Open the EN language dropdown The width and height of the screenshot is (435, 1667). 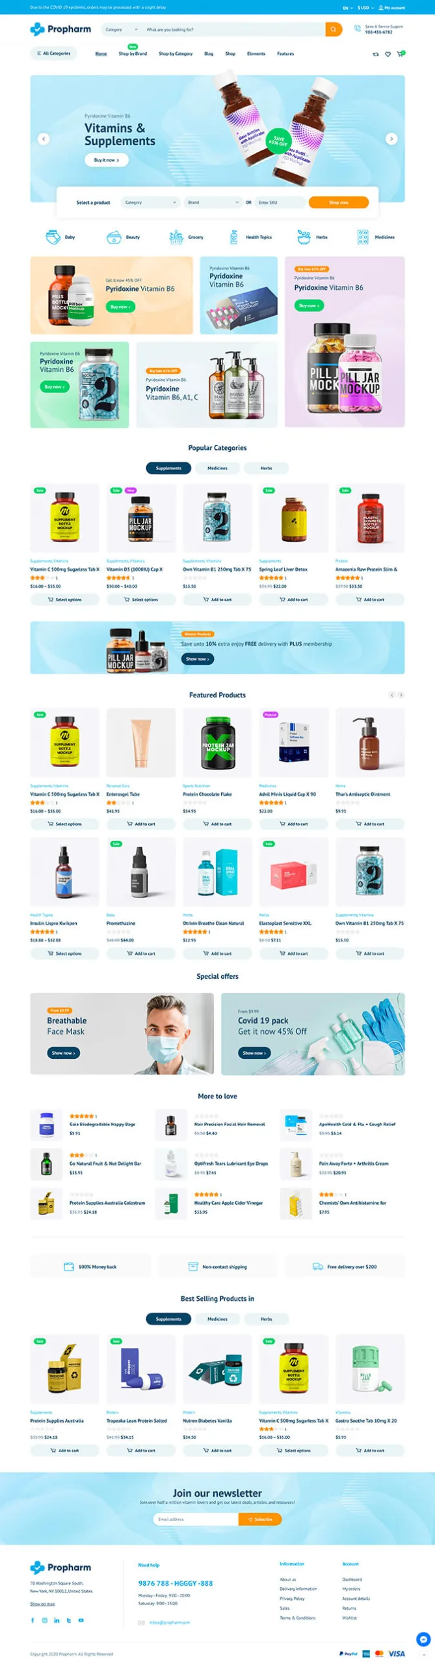click(x=348, y=8)
